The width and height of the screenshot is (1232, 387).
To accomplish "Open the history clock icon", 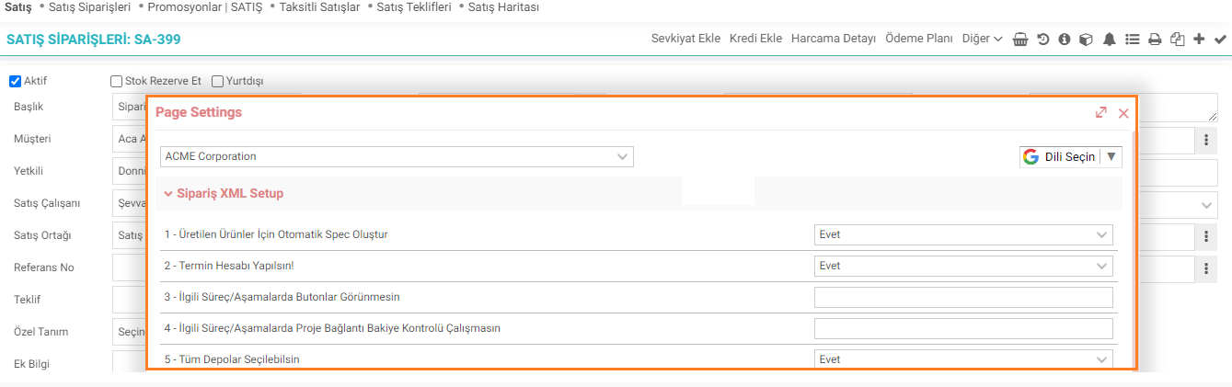I will pyautogui.click(x=1043, y=40).
